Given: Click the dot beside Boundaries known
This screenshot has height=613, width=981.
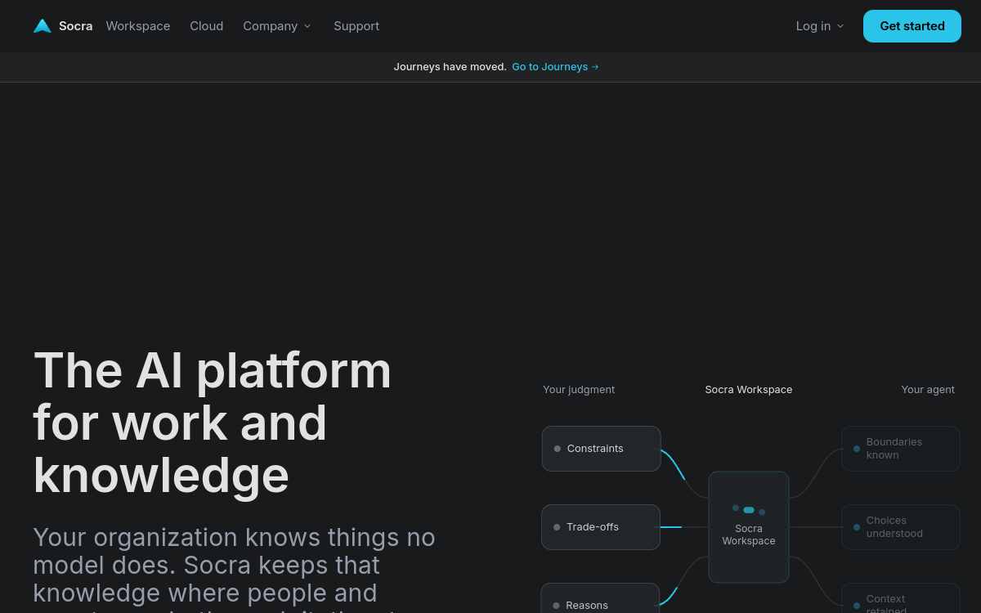Looking at the screenshot, I should [x=857, y=449].
